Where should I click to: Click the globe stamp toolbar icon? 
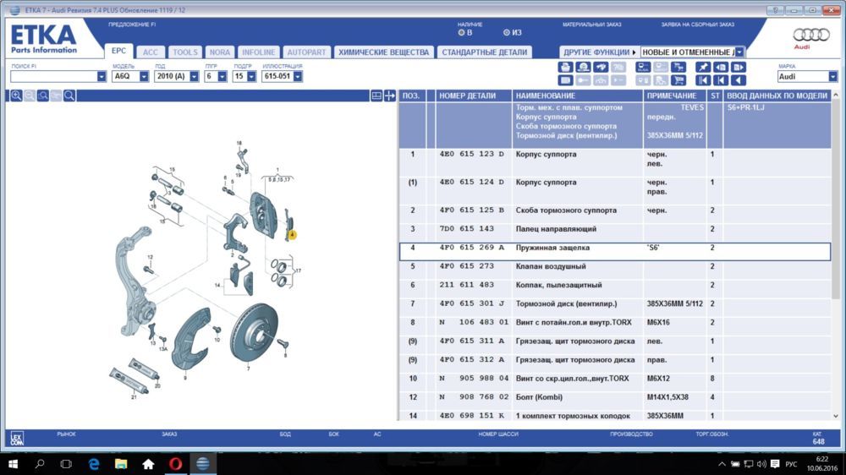click(583, 67)
